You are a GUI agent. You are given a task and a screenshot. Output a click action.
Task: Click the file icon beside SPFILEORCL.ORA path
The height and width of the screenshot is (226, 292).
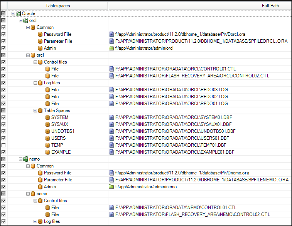111,41
